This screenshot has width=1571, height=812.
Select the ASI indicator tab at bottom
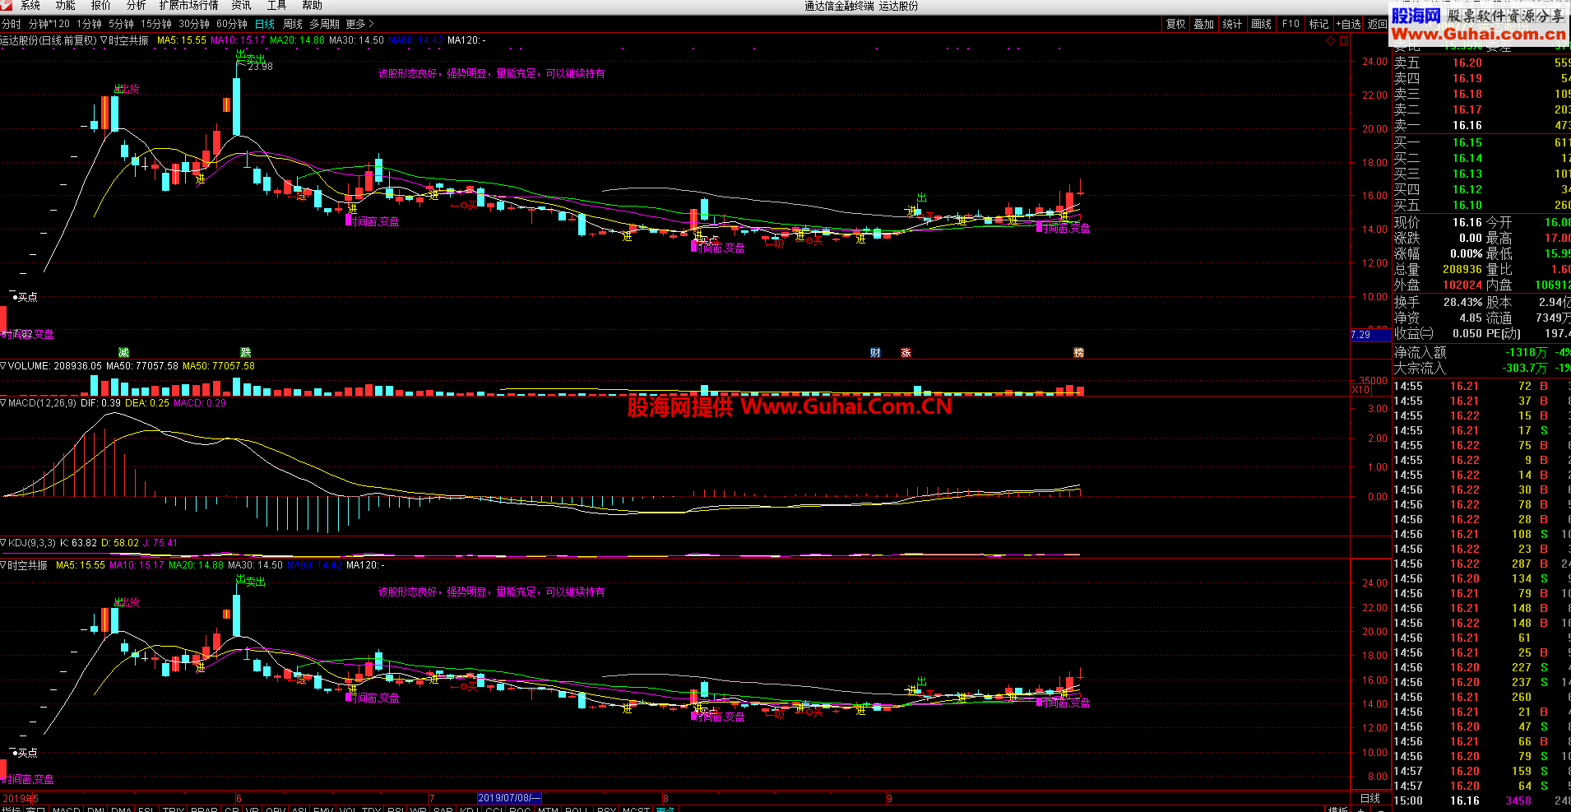pyautogui.click(x=299, y=808)
